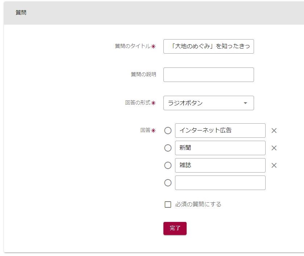Click inside the 雑誌 answer field

click(x=220, y=165)
